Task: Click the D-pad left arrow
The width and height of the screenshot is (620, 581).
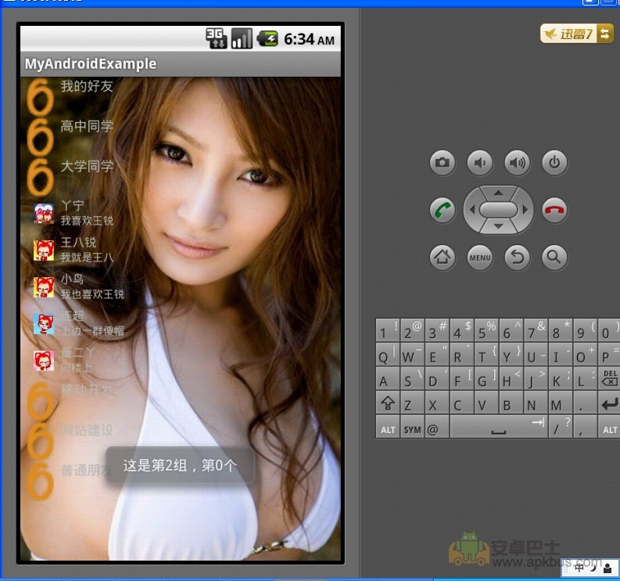Action: pos(471,210)
